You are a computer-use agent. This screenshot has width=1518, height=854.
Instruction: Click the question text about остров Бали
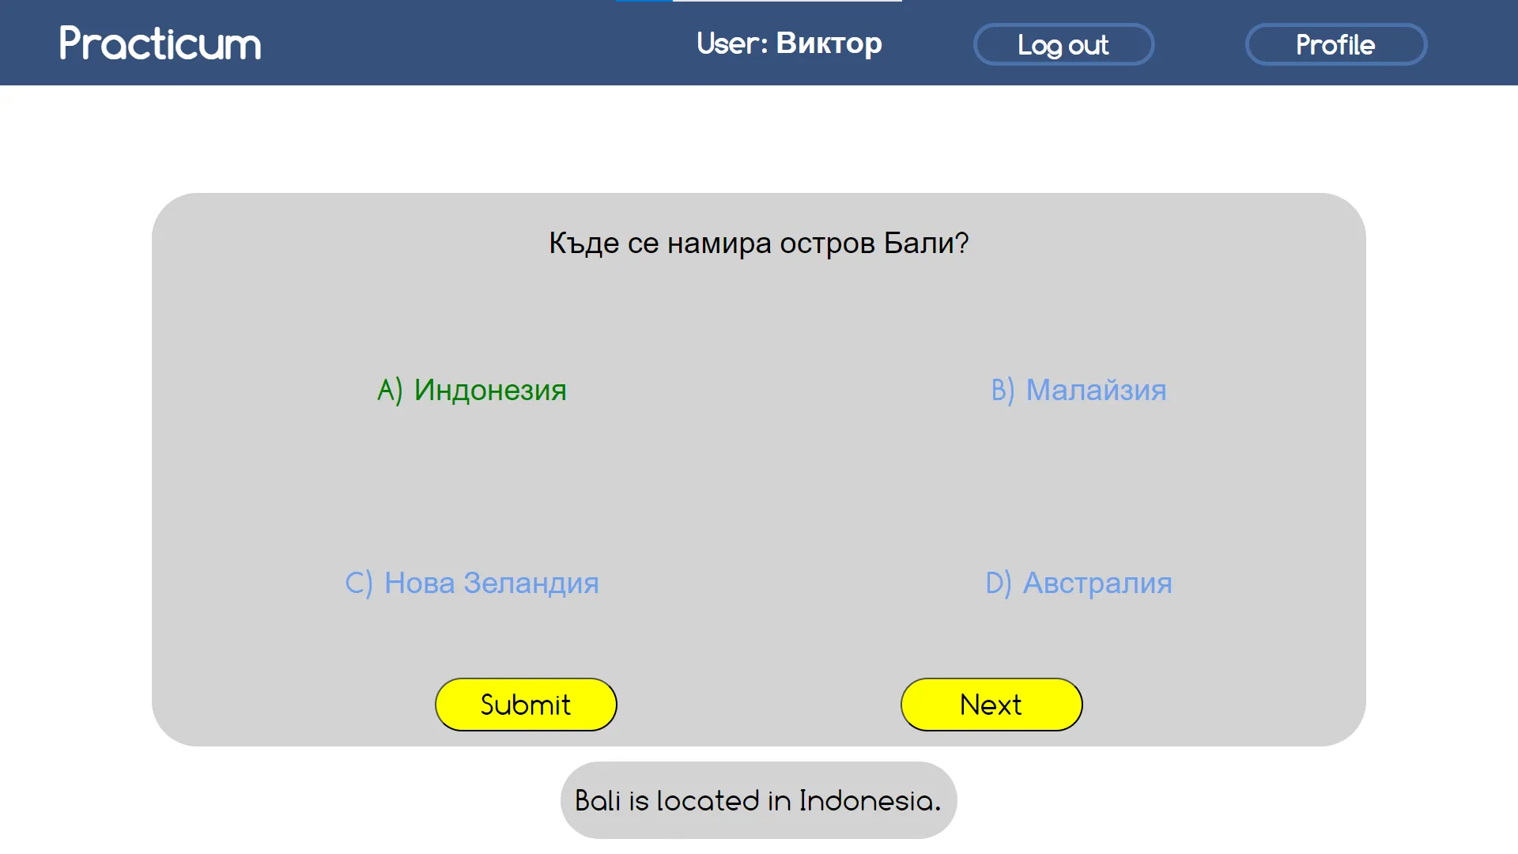click(x=759, y=243)
